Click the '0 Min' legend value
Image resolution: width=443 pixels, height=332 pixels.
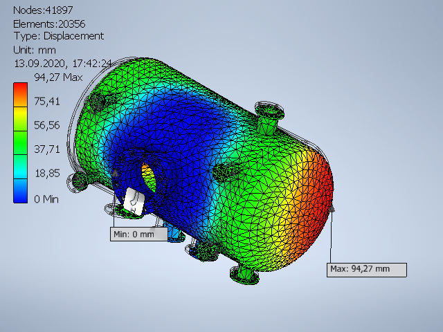46,199
